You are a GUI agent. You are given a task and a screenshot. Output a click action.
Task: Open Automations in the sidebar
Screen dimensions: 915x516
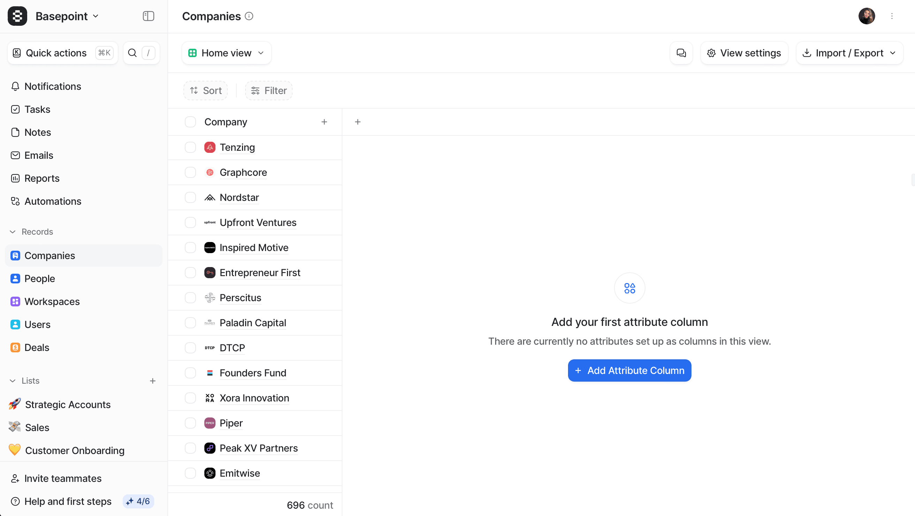click(x=84, y=201)
